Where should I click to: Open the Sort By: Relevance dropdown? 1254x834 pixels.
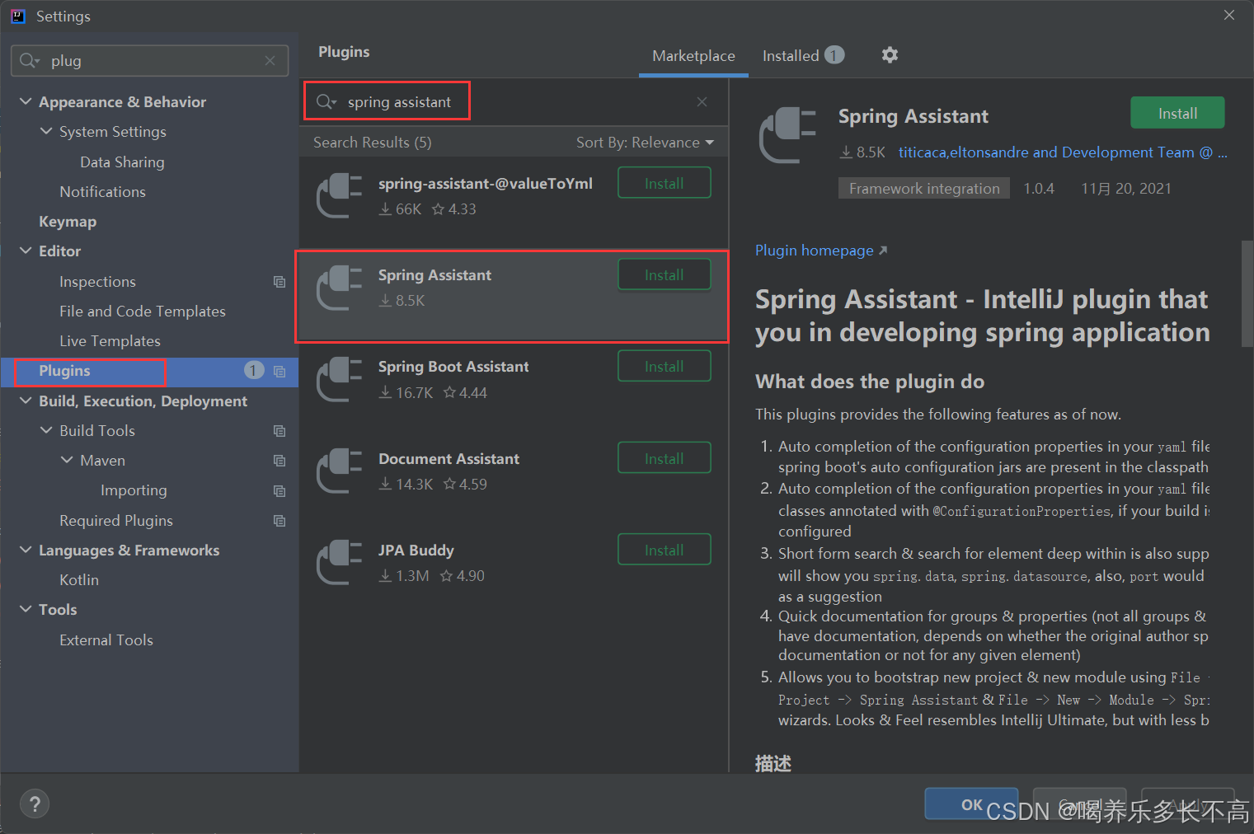[645, 143]
